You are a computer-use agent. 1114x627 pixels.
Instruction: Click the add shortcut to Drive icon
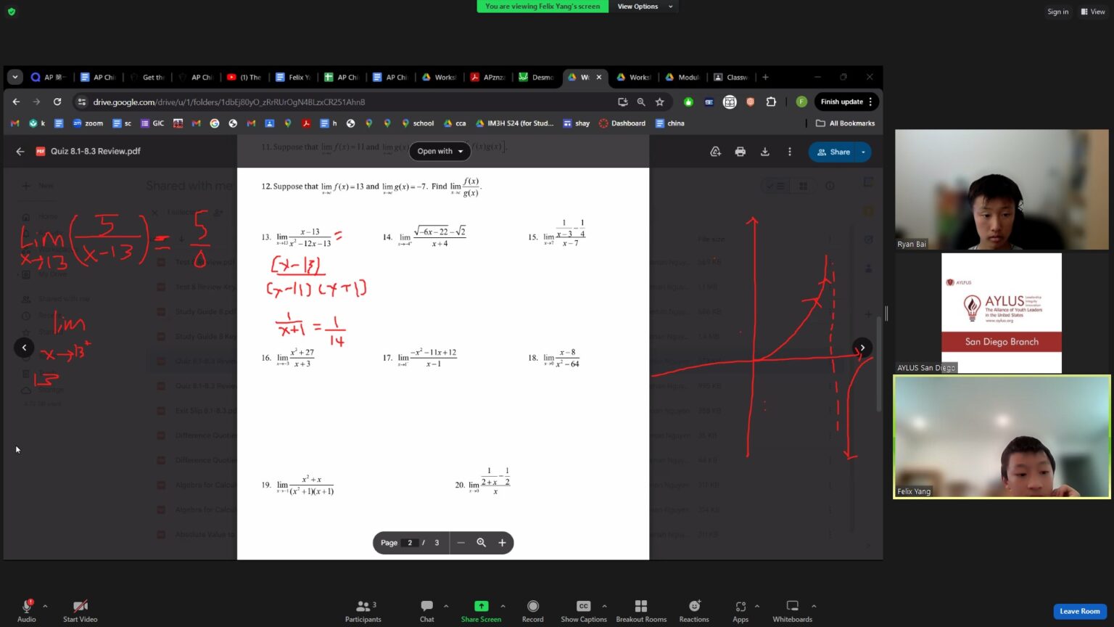(x=715, y=152)
